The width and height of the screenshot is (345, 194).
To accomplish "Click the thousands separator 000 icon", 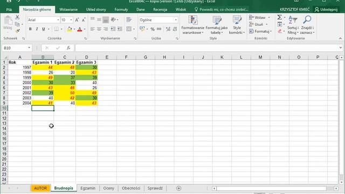I will 159,29.
